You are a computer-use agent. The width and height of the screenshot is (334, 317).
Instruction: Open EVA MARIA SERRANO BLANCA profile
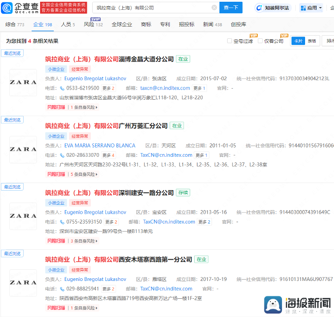(100, 146)
